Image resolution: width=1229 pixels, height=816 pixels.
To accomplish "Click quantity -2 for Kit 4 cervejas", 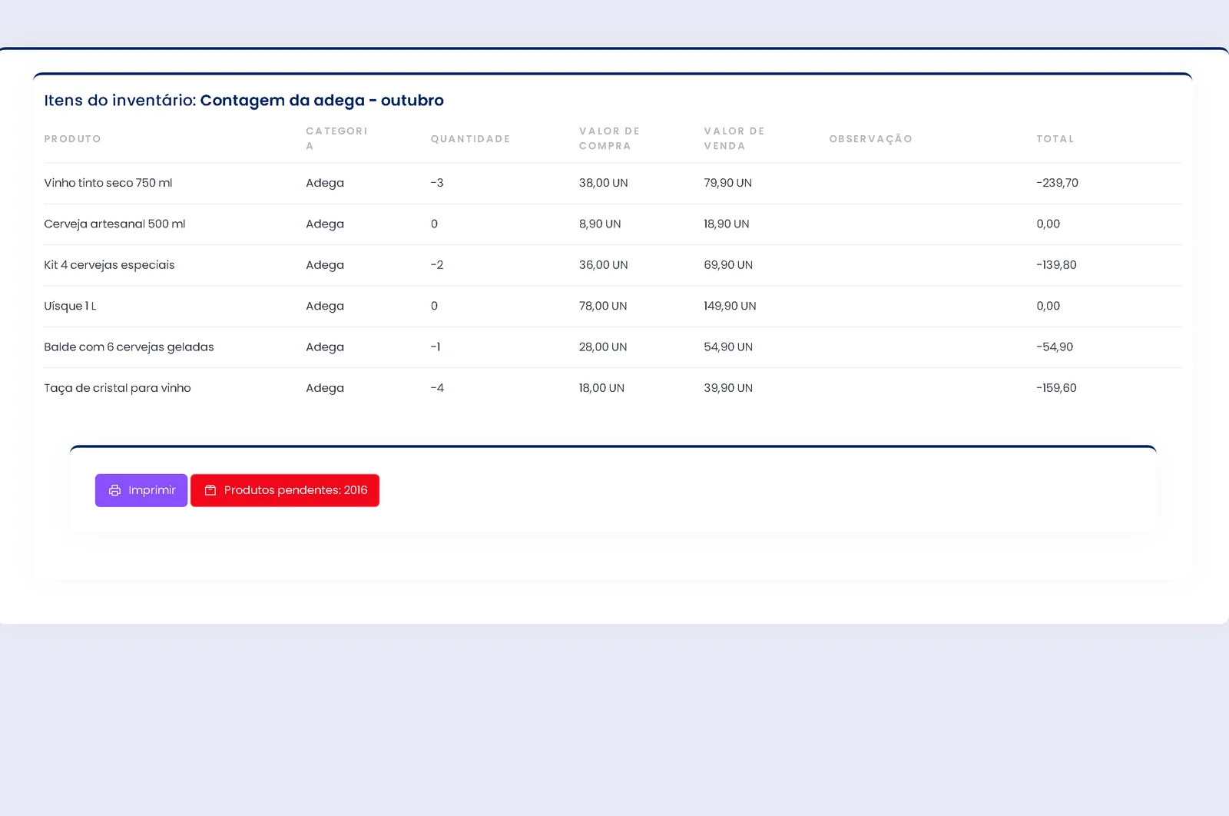I will [437, 265].
